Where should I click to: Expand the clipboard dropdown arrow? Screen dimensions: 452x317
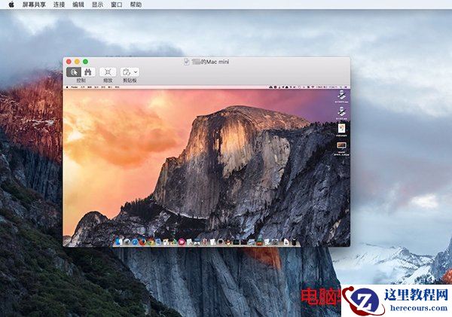click(x=136, y=72)
